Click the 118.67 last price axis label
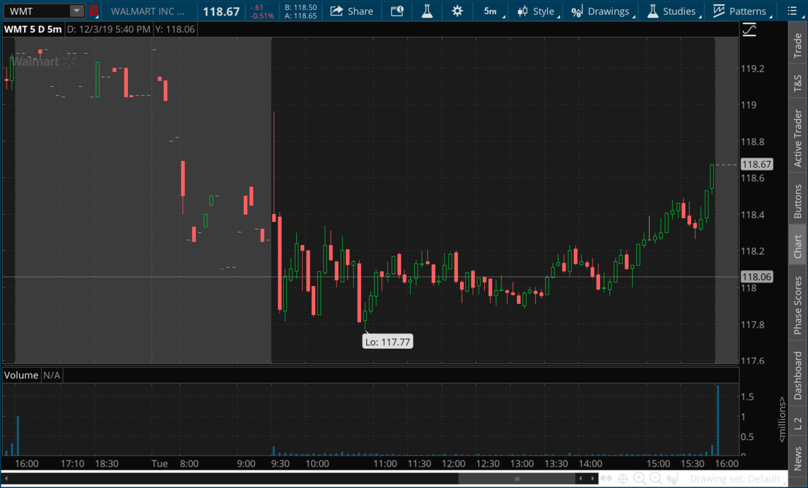This screenshot has width=808, height=488. (755, 164)
